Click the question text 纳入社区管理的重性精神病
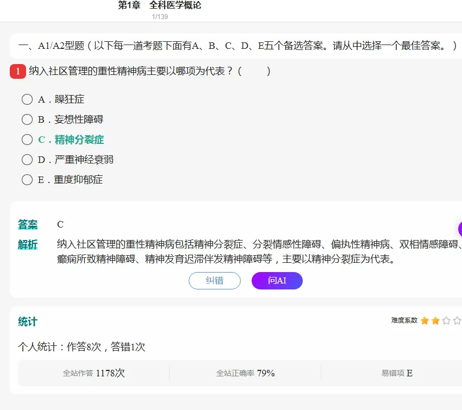Image resolution: width=462 pixels, height=410 pixels. coord(149,71)
